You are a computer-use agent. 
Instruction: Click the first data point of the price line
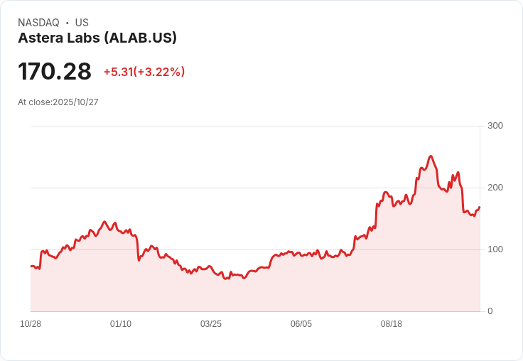[x=31, y=266]
